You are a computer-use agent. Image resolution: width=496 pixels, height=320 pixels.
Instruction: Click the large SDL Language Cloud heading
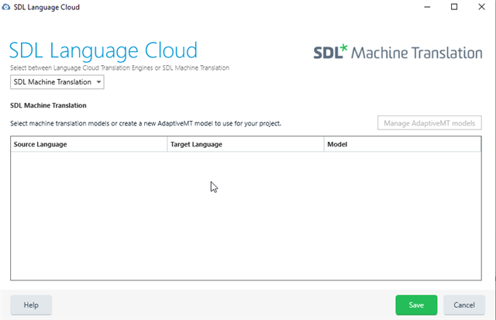pyautogui.click(x=103, y=50)
